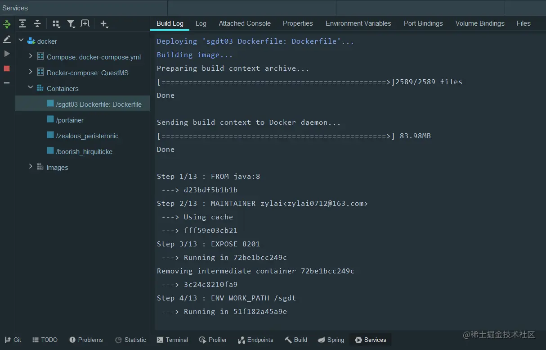The height and width of the screenshot is (350, 546).
Task: Click the gray Start container play icon
Action: click(7, 54)
